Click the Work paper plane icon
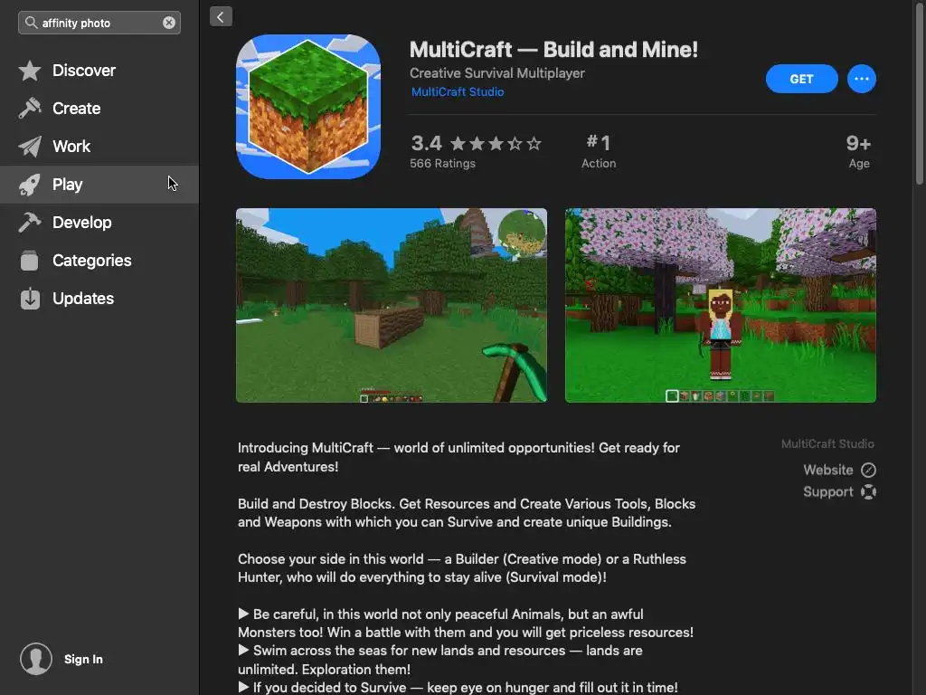The width and height of the screenshot is (926, 695). point(30,146)
